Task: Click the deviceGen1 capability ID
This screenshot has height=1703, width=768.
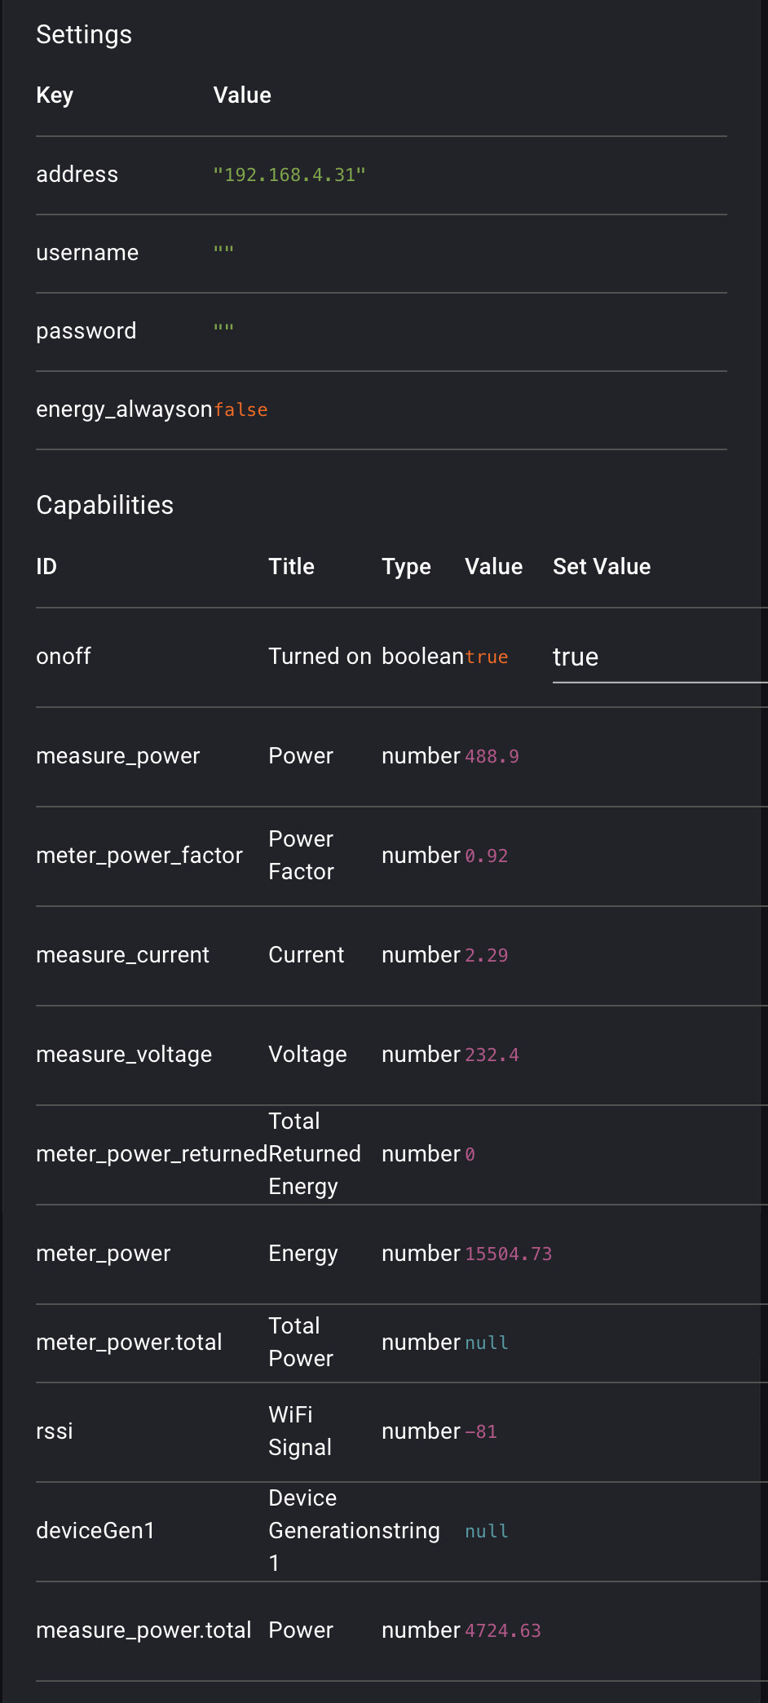Action: 95,1531
